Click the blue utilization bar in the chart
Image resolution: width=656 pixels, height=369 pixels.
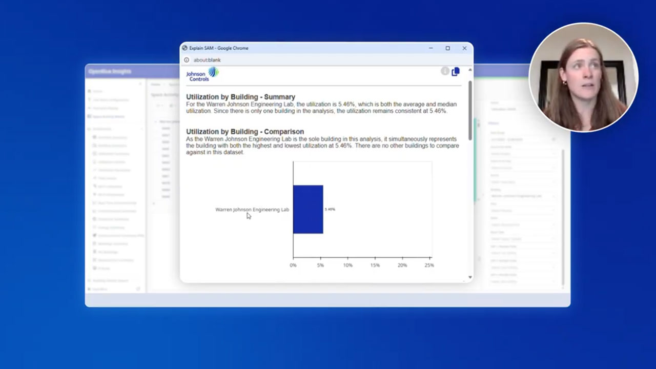coord(308,209)
